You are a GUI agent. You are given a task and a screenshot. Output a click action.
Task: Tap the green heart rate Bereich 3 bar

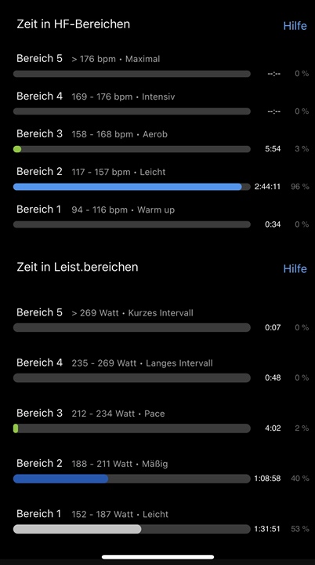tap(132, 149)
